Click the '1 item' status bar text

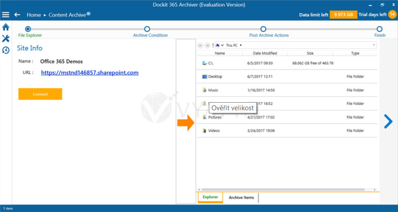[8, 208]
